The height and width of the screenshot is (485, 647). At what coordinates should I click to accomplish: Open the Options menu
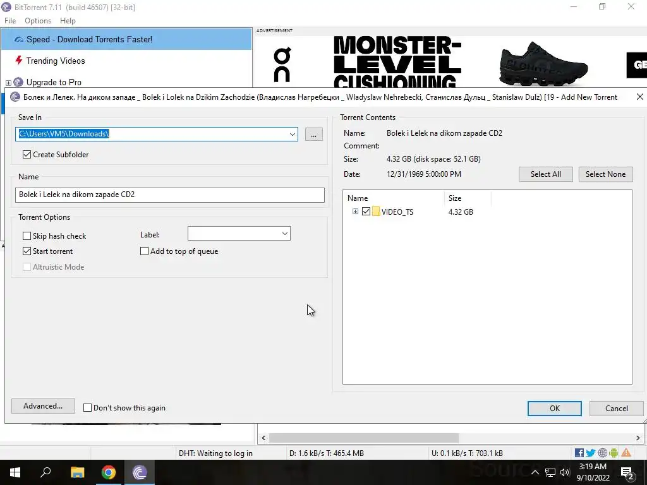coord(38,21)
